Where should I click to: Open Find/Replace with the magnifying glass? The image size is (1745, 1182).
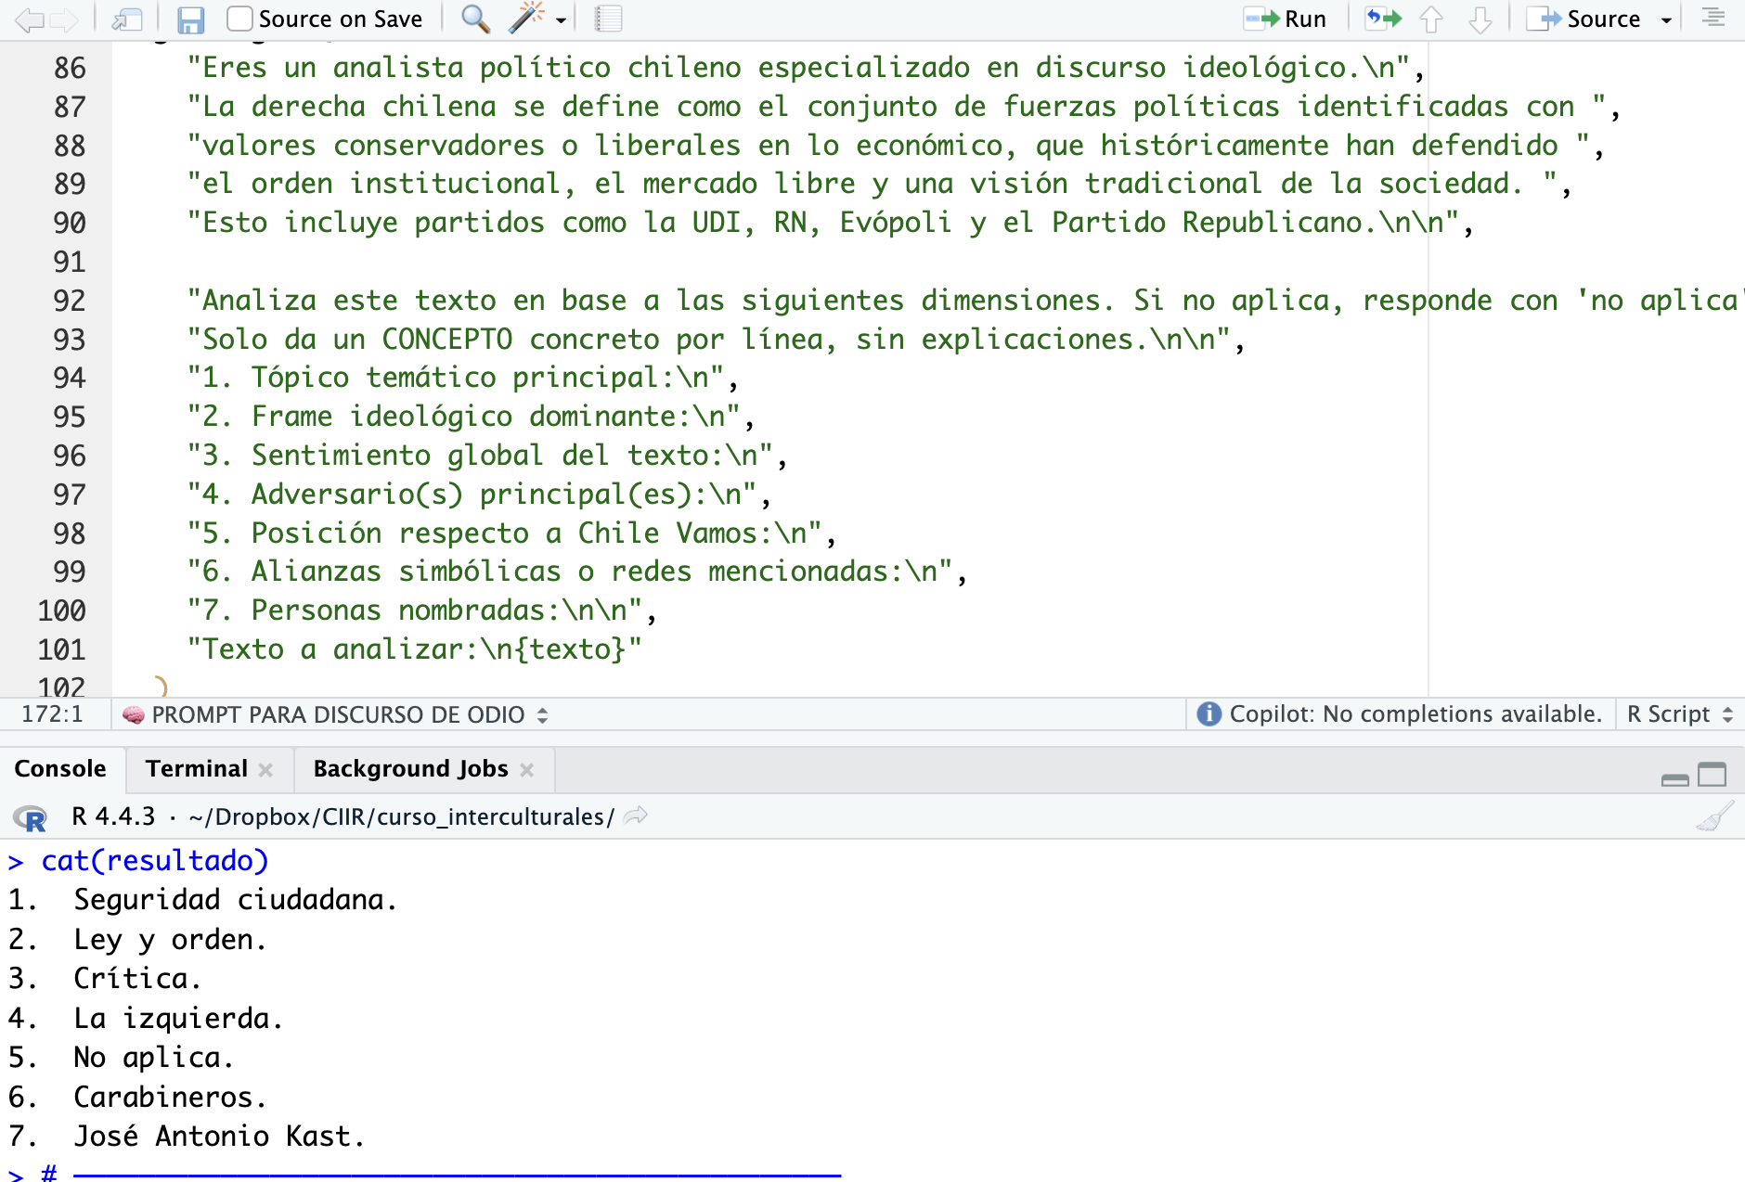[475, 19]
